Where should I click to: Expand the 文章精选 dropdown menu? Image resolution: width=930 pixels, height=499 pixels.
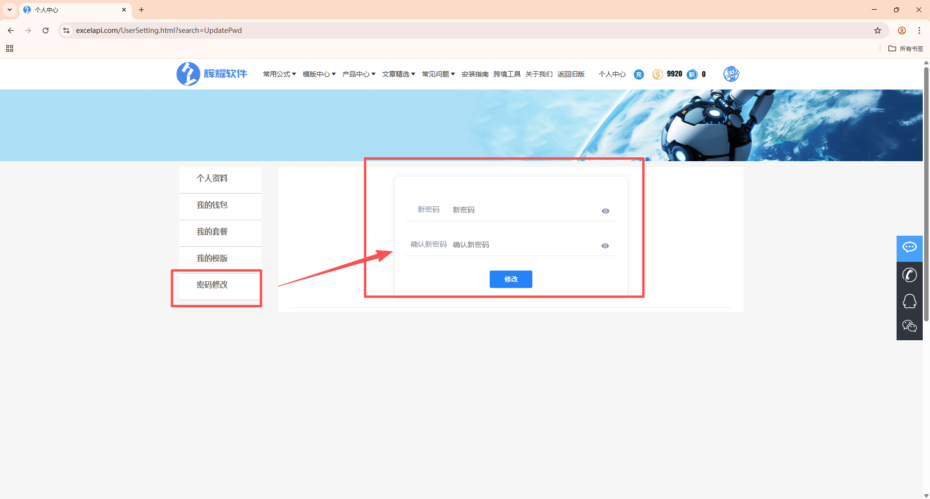coord(399,74)
